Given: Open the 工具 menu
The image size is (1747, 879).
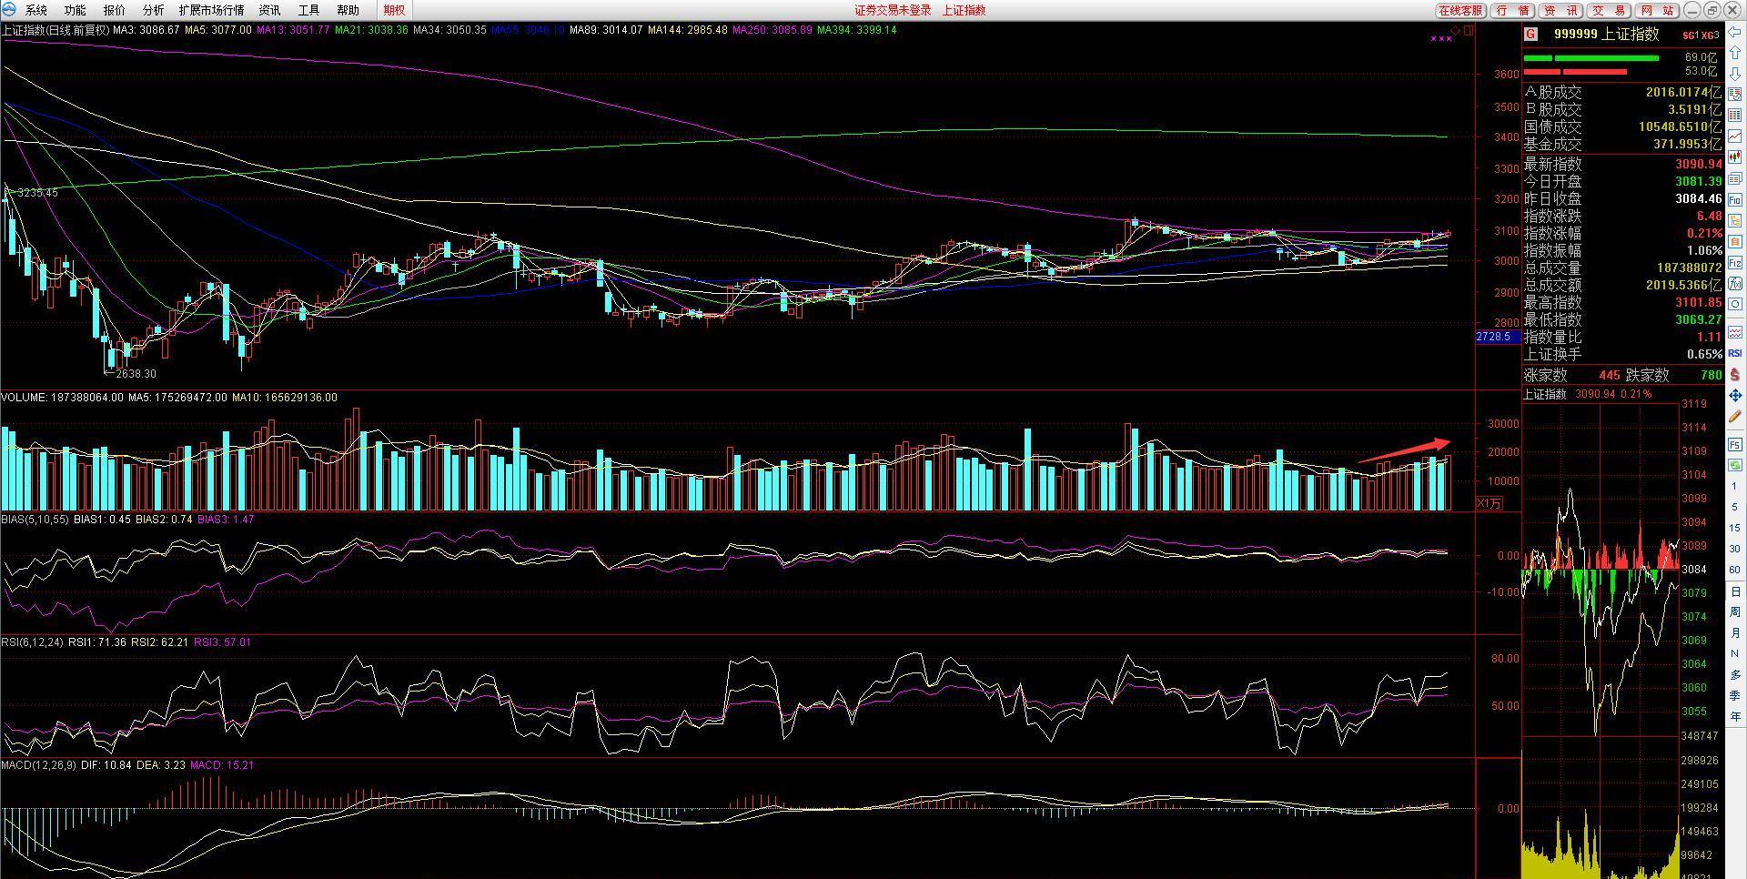Looking at the screenshot, I should pos(308,10).
